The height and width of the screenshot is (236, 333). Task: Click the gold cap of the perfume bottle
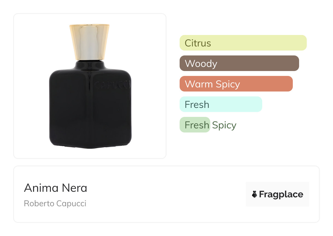[x=89, y=42]
